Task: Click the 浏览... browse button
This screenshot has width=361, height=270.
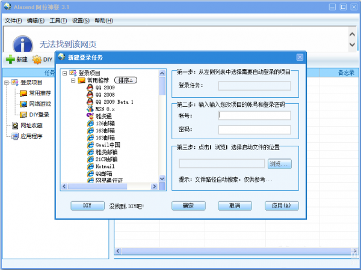Action: click(x=280, y=164)
